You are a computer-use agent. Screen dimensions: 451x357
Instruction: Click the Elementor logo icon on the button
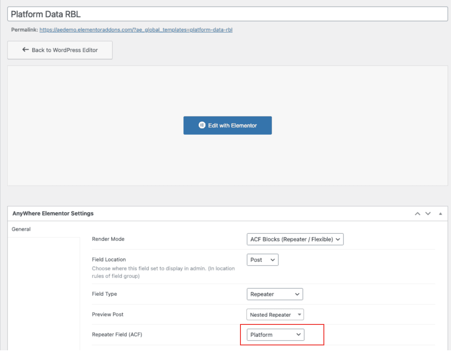202,125
